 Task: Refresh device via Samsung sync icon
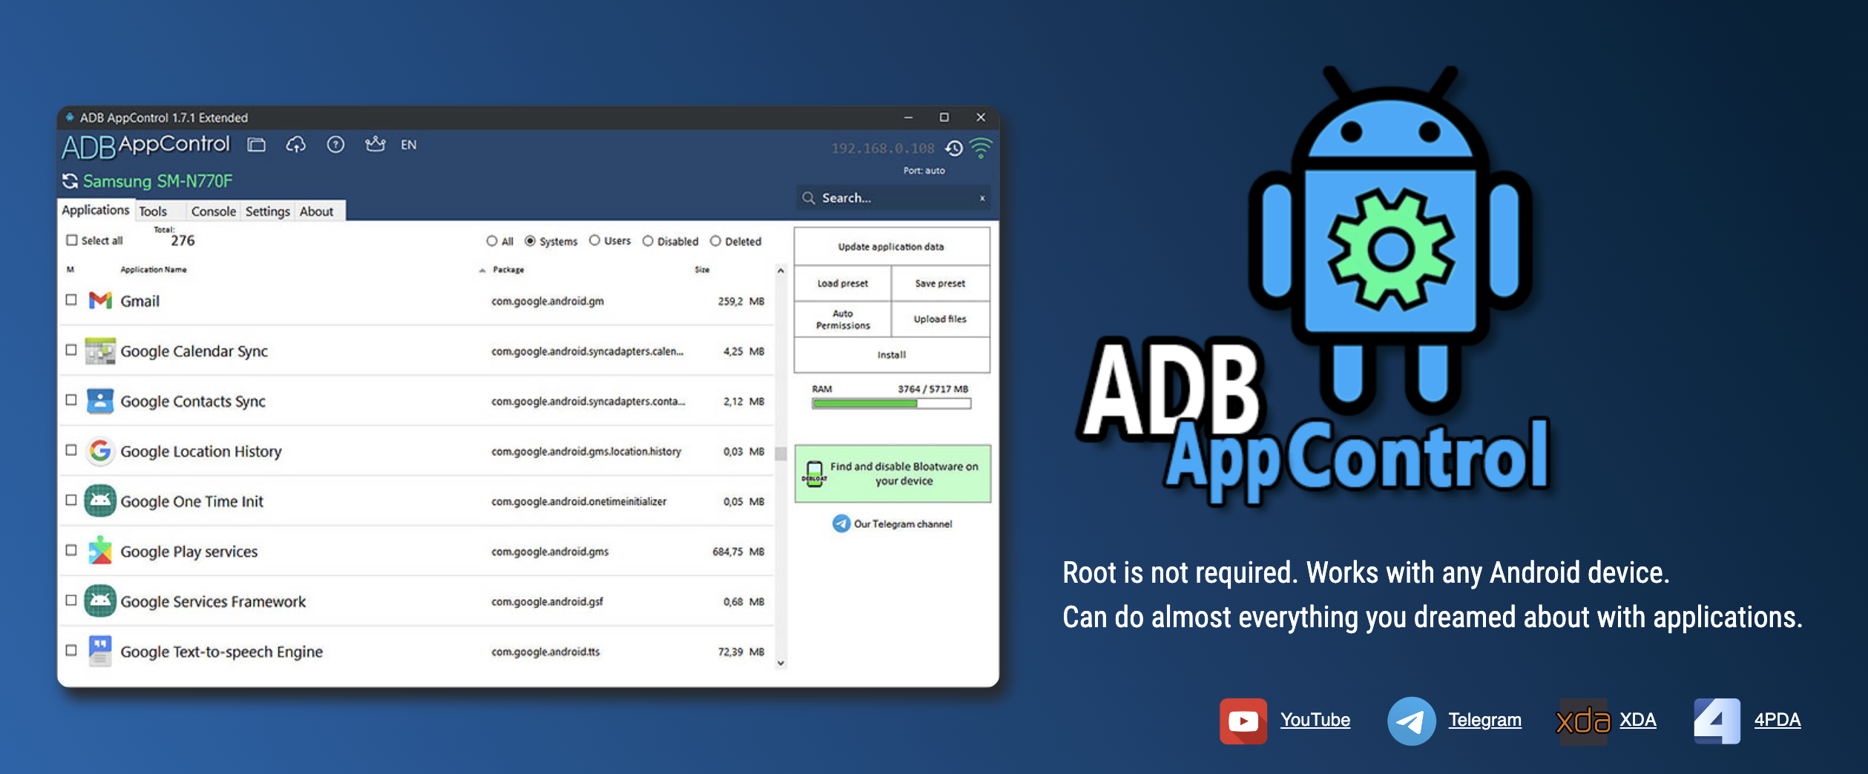[70, 181]
